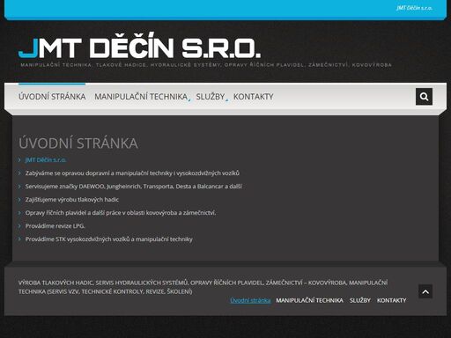Select the Provádíme revize LPG list item
This screenshot has height=338, width=451.
click(x=55, y=226)
